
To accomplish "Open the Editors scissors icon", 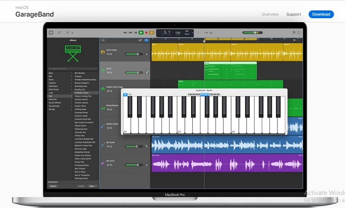I will (72, 32).
